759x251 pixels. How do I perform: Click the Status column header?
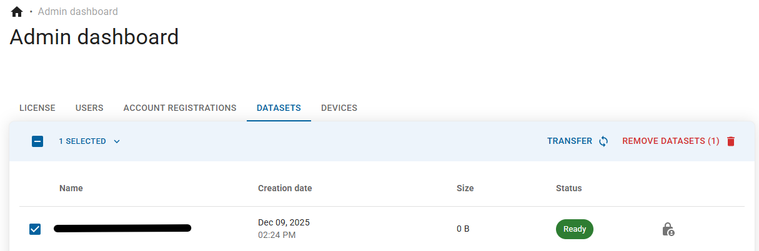click(x=568, y=188)
